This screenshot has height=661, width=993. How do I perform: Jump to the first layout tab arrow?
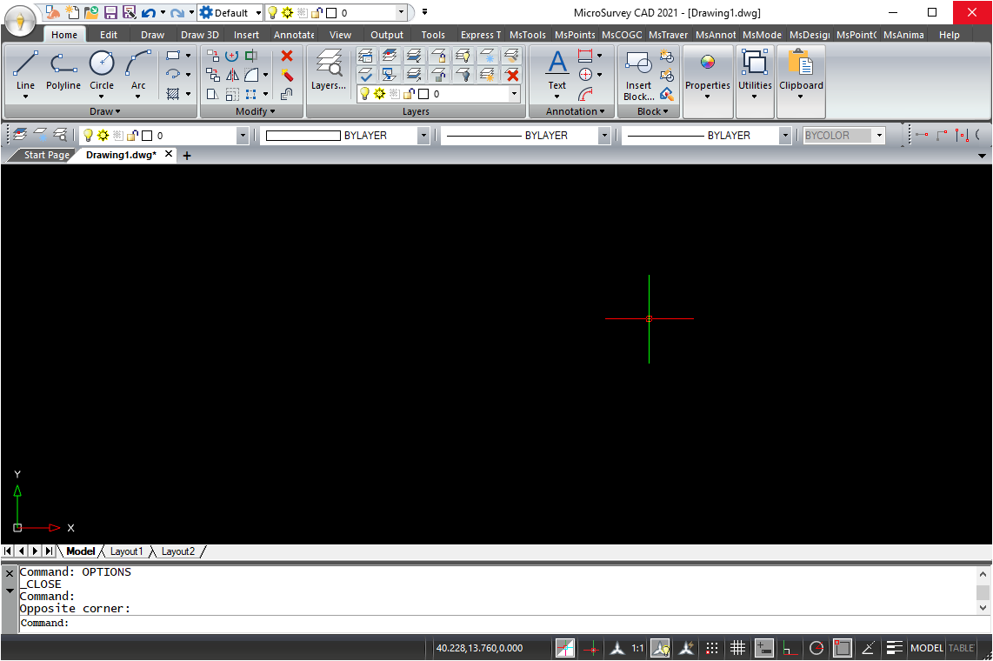(8, 551)
